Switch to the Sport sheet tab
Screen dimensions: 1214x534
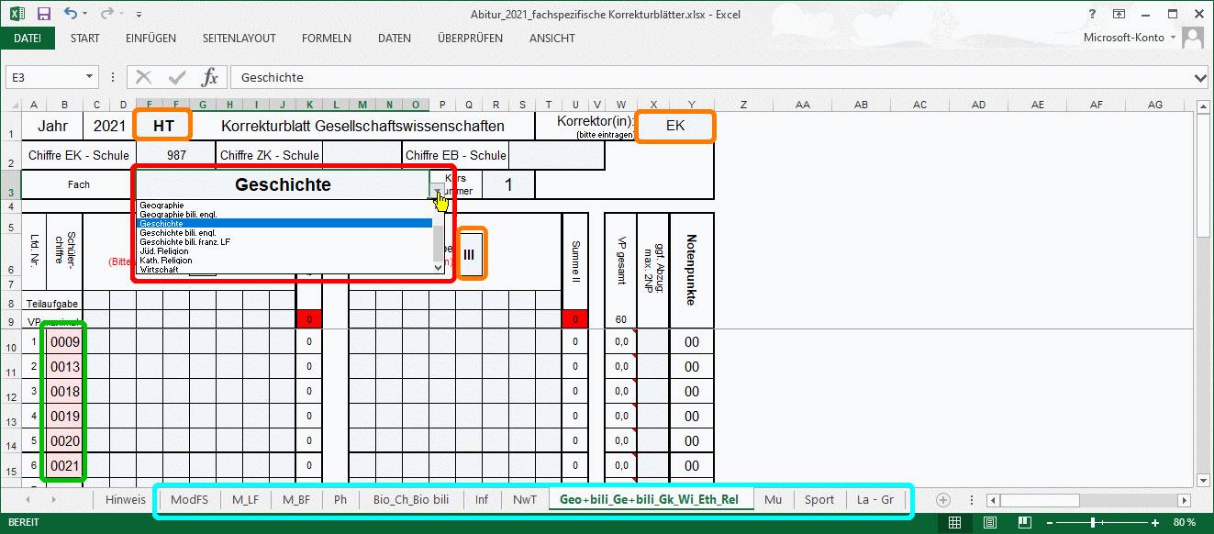point(819,500)
